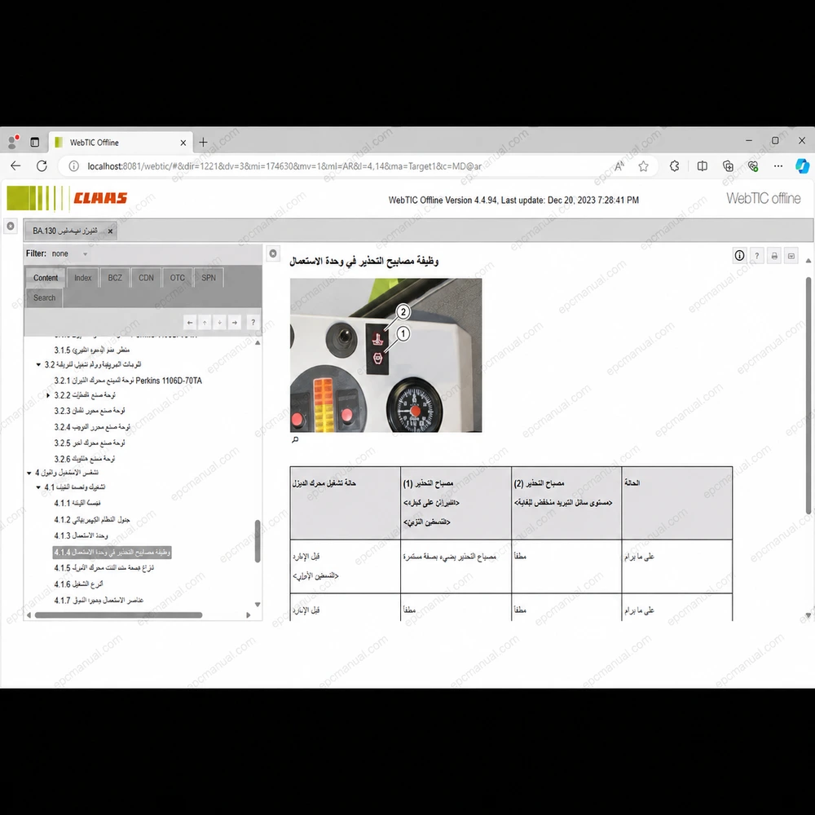
Task: Open read aloud from the address bar
Action: [619, 165]
